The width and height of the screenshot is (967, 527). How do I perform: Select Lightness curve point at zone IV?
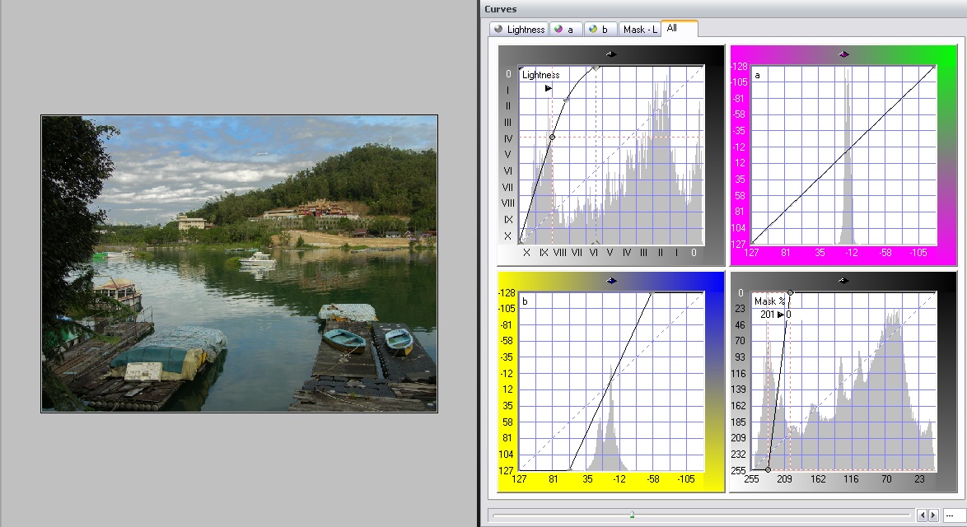tap(552, 137)
